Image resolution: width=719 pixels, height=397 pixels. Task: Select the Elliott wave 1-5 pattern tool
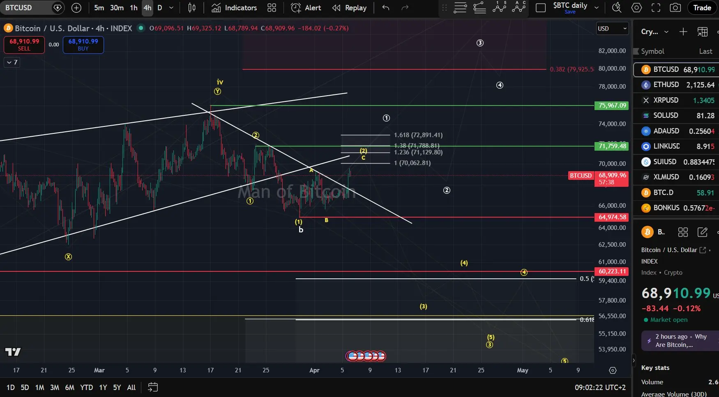coord(499,7)
